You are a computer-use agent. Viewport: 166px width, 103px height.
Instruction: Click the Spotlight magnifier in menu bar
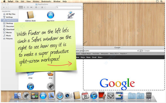pos(161,1)
